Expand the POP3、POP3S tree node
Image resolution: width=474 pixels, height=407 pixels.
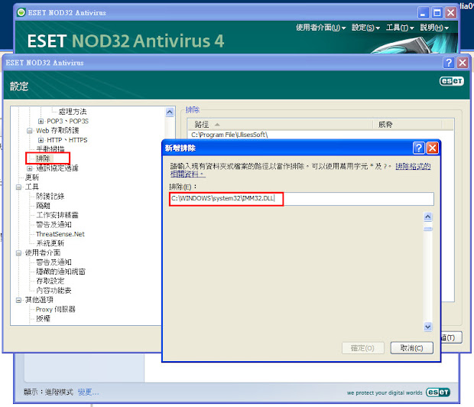coord(41,122)
